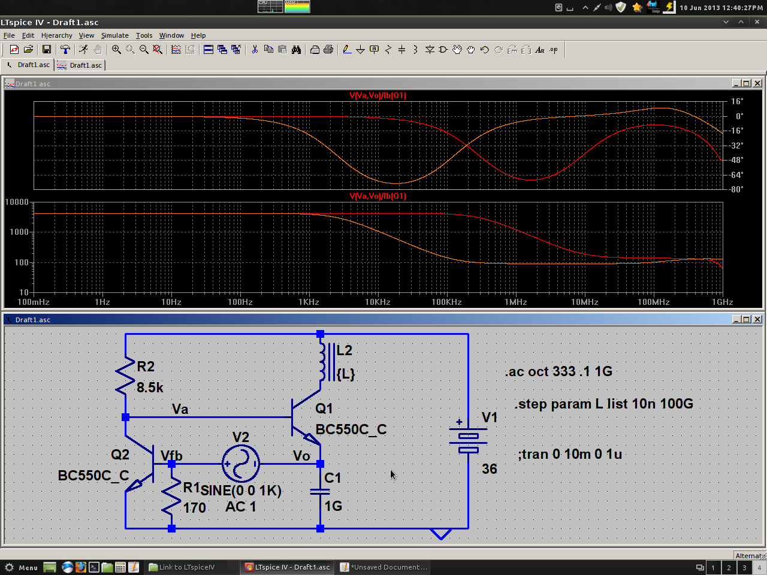
Task: Click the Open file folder icon
Action: [28, 50]
